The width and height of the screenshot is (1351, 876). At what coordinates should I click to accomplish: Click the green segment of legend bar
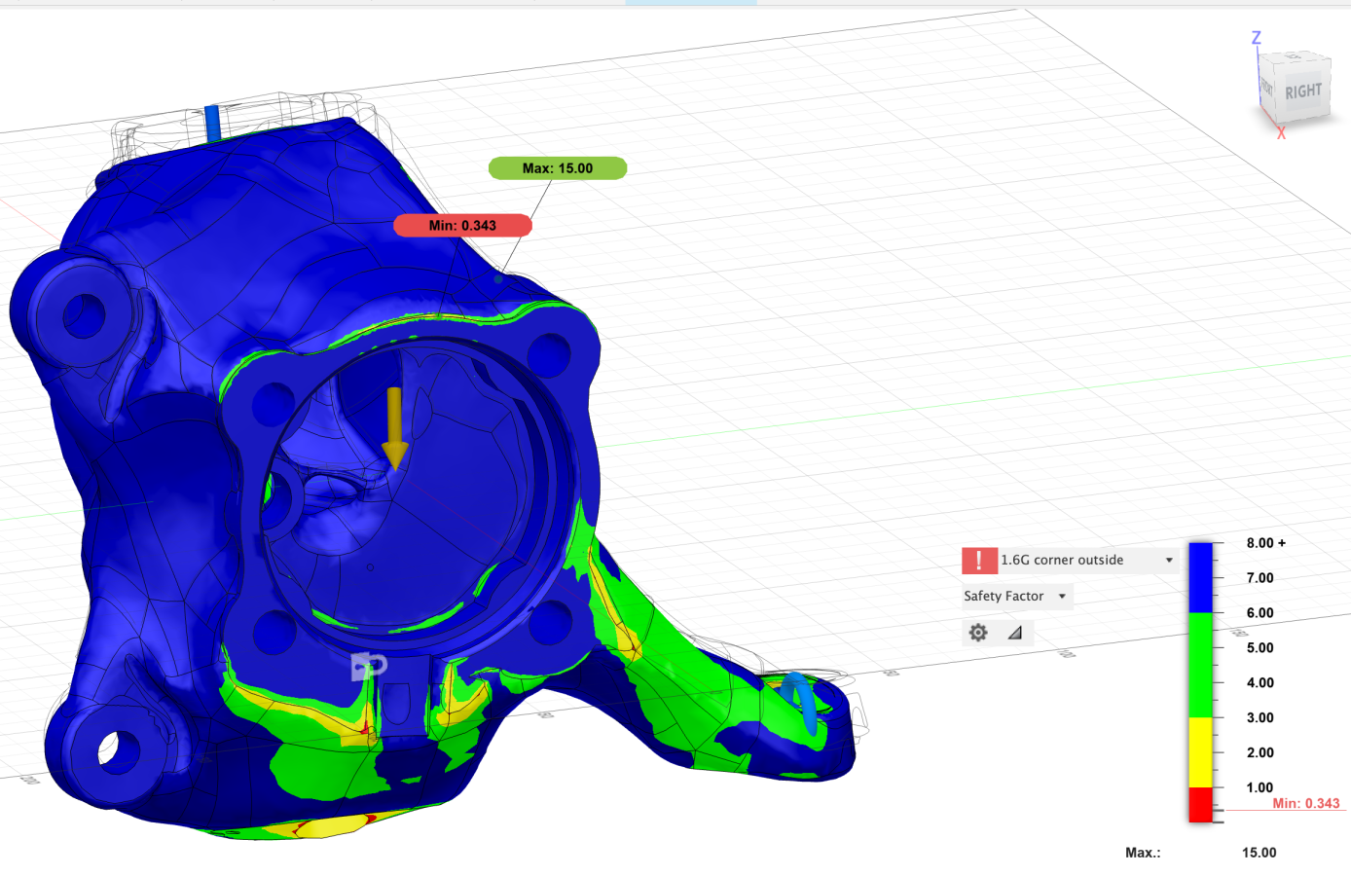[1200, 665]
